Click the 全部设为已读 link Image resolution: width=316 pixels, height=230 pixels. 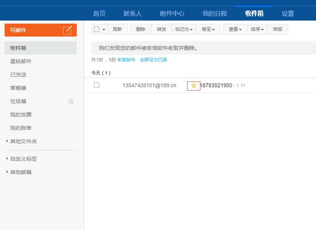pyautogui.click(x=153, y=60)
